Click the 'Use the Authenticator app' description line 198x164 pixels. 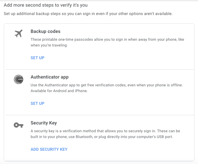tap(107, 85)
